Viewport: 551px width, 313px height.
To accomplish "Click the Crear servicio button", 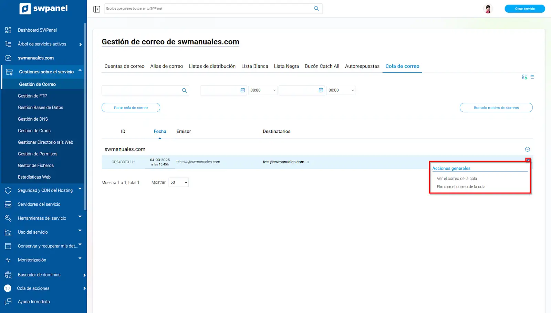I will click(524, 9).
